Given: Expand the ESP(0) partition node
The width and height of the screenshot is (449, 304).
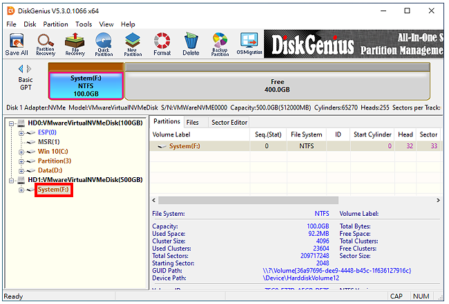Looking at the screenshot, I should pyautogui.click(x=21, y=133).
